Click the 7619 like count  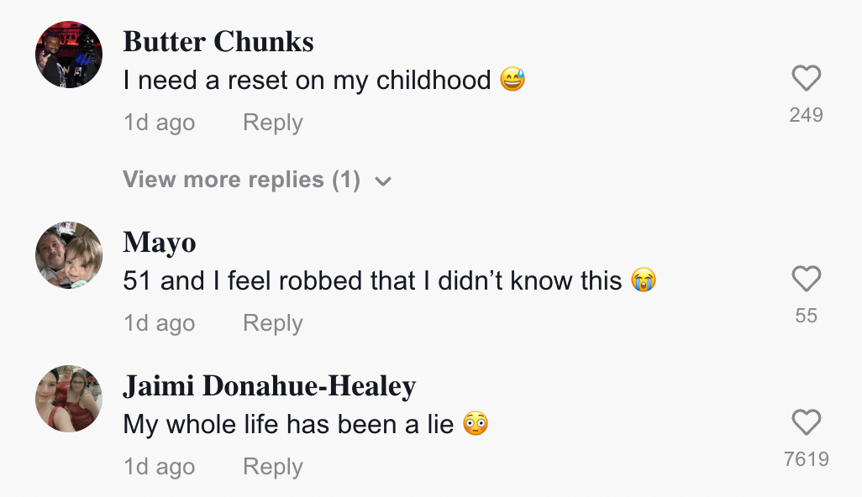click(x=806, y=459)
